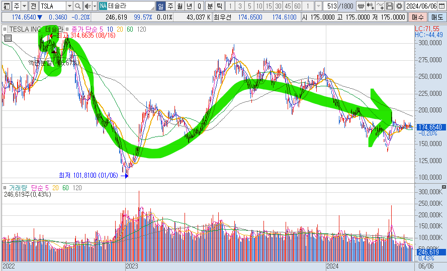This screenshot has height=271, width=447.
Task: Click the 174.6100 best bid price
Action: pos(284,18)
